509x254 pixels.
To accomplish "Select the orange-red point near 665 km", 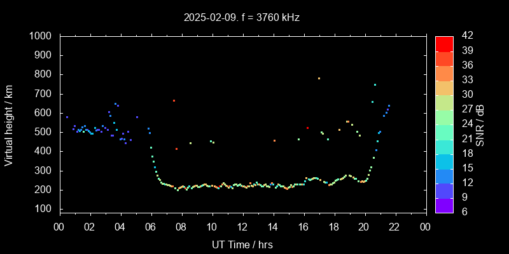I will (x=174, y=100).
